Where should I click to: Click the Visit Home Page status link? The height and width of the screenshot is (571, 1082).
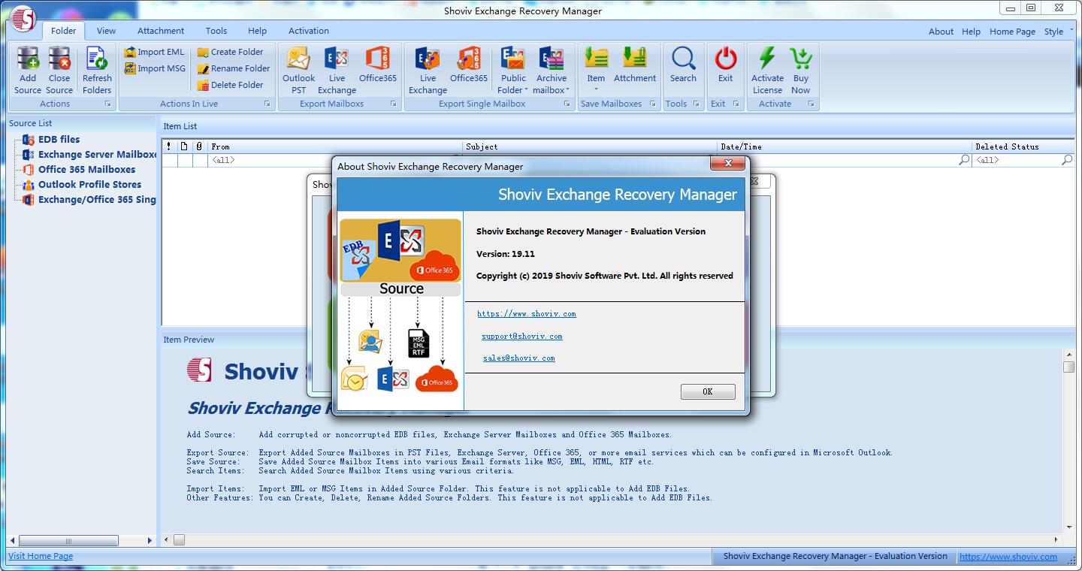(x=41, y=556)
